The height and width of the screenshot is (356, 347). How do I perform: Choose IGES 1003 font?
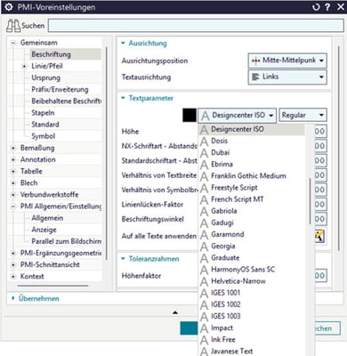coord(252,316)
